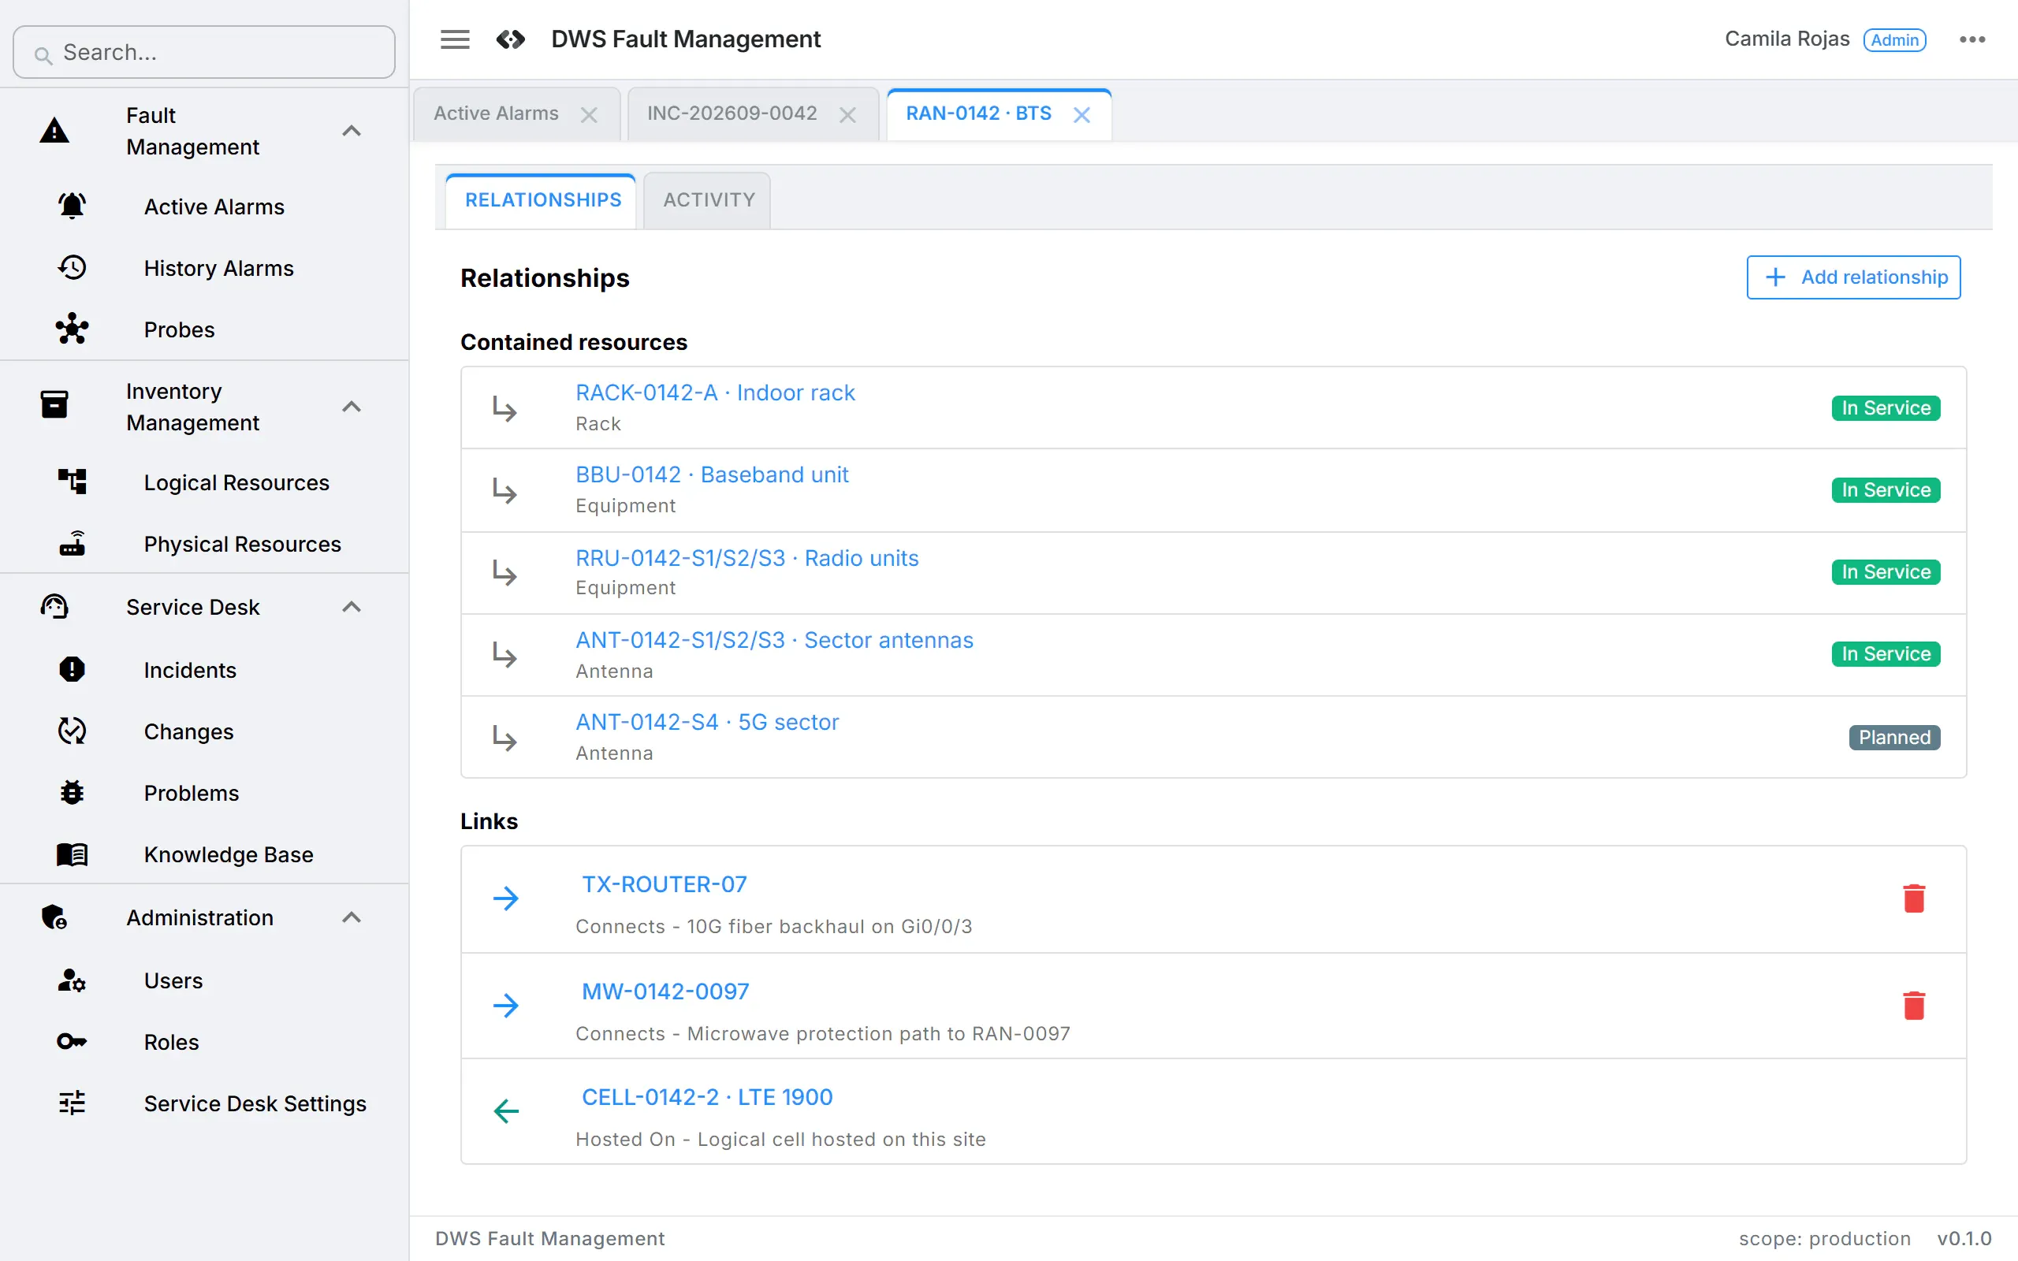Collapse the Inventory Management section

point(352,407)
